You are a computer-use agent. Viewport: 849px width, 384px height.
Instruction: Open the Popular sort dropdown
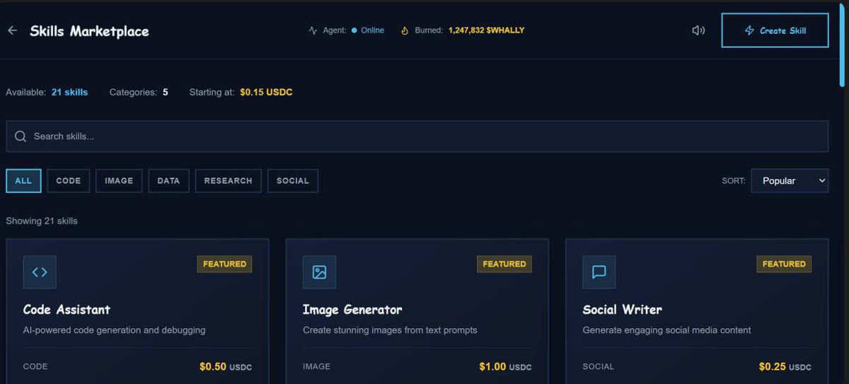(790, 180)
